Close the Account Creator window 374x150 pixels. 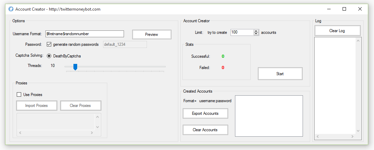point(360,9)
